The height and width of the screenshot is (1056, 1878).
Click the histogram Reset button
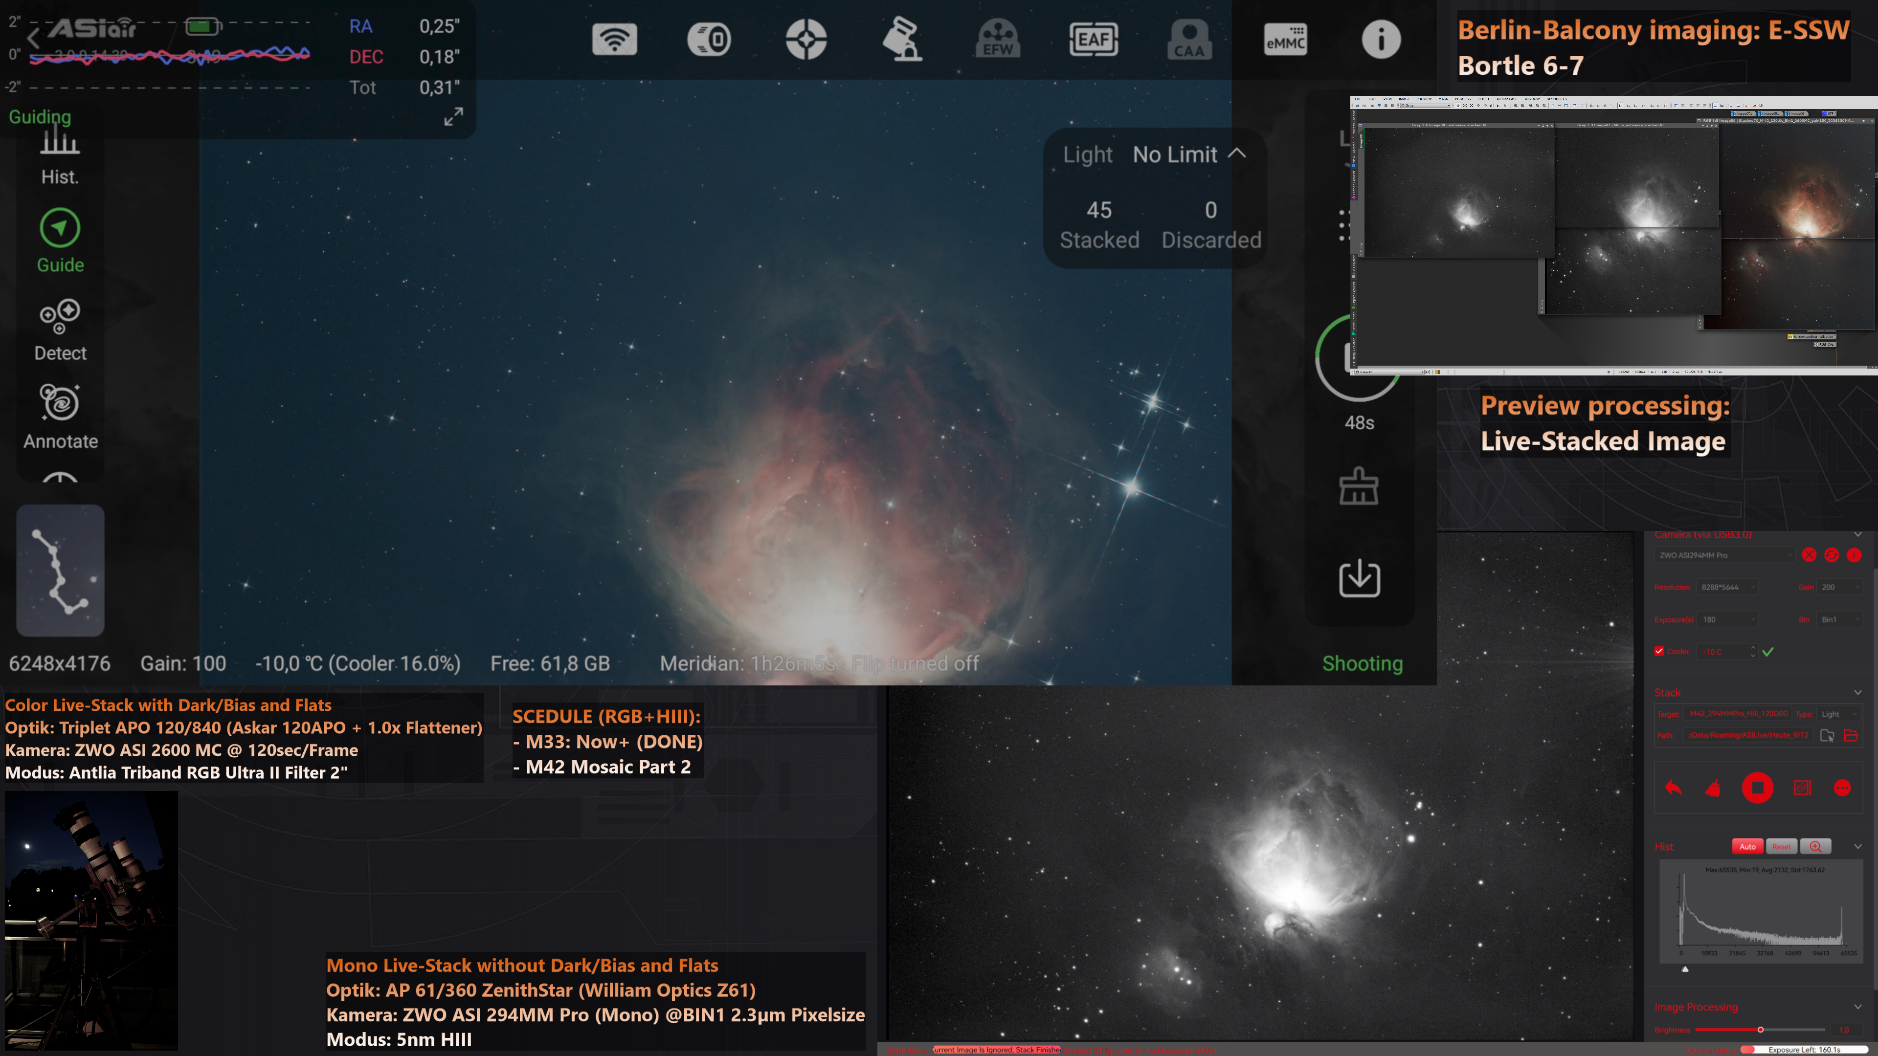click(1781, 847)
